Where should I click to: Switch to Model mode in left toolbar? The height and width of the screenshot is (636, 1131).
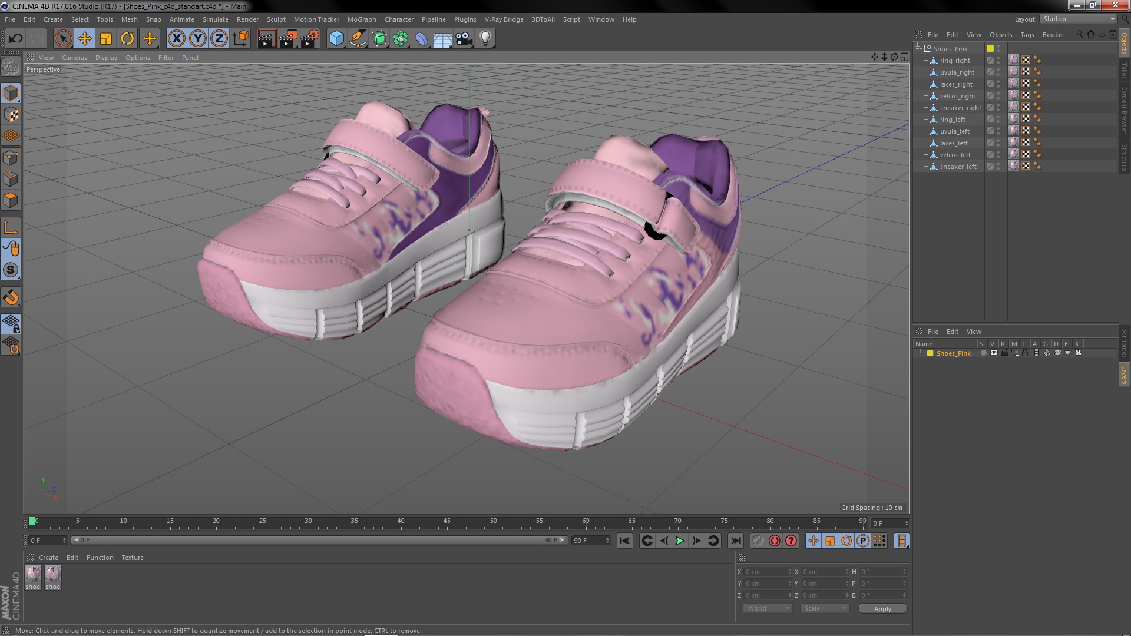point(11,93)
